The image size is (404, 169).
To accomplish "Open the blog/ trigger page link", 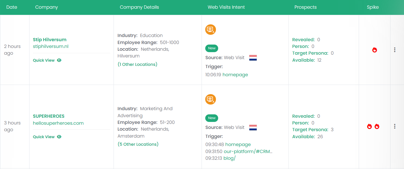I will coord(229,158).
